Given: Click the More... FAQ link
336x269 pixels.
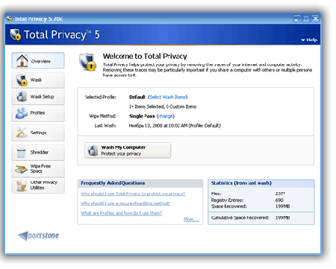Looking at the screenshot, I should tap(191, 219).
